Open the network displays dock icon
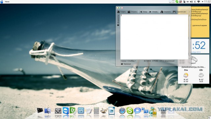The height and width of the screenshot is (119, 211). point(145,111)
